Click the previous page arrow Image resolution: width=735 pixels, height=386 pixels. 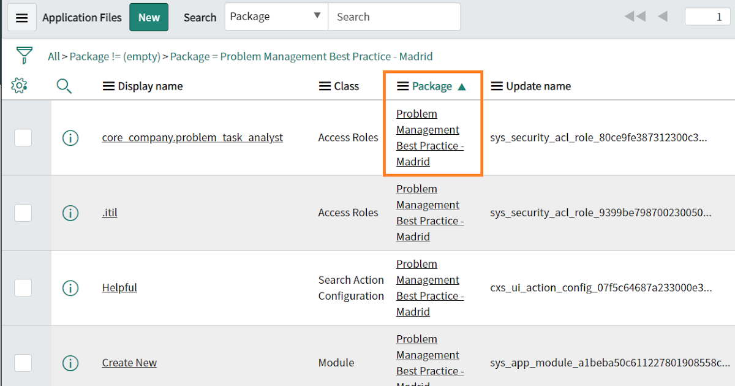pyautogui.click(x=663, y=17)
